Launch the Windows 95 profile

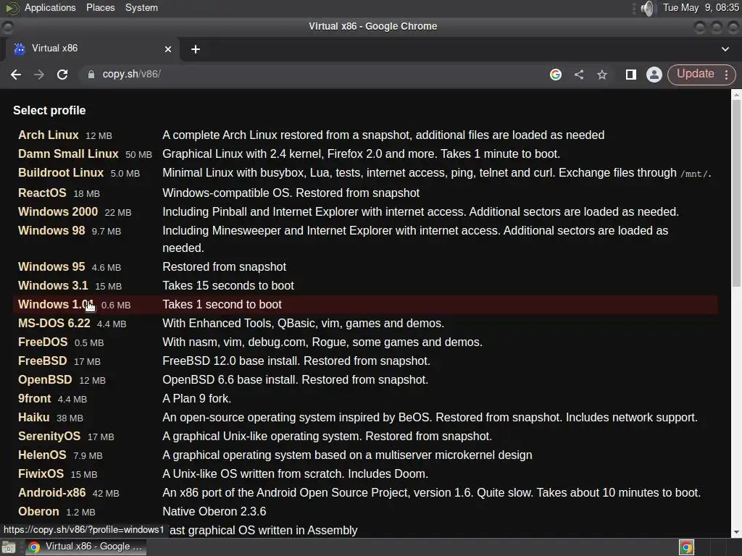51,266
